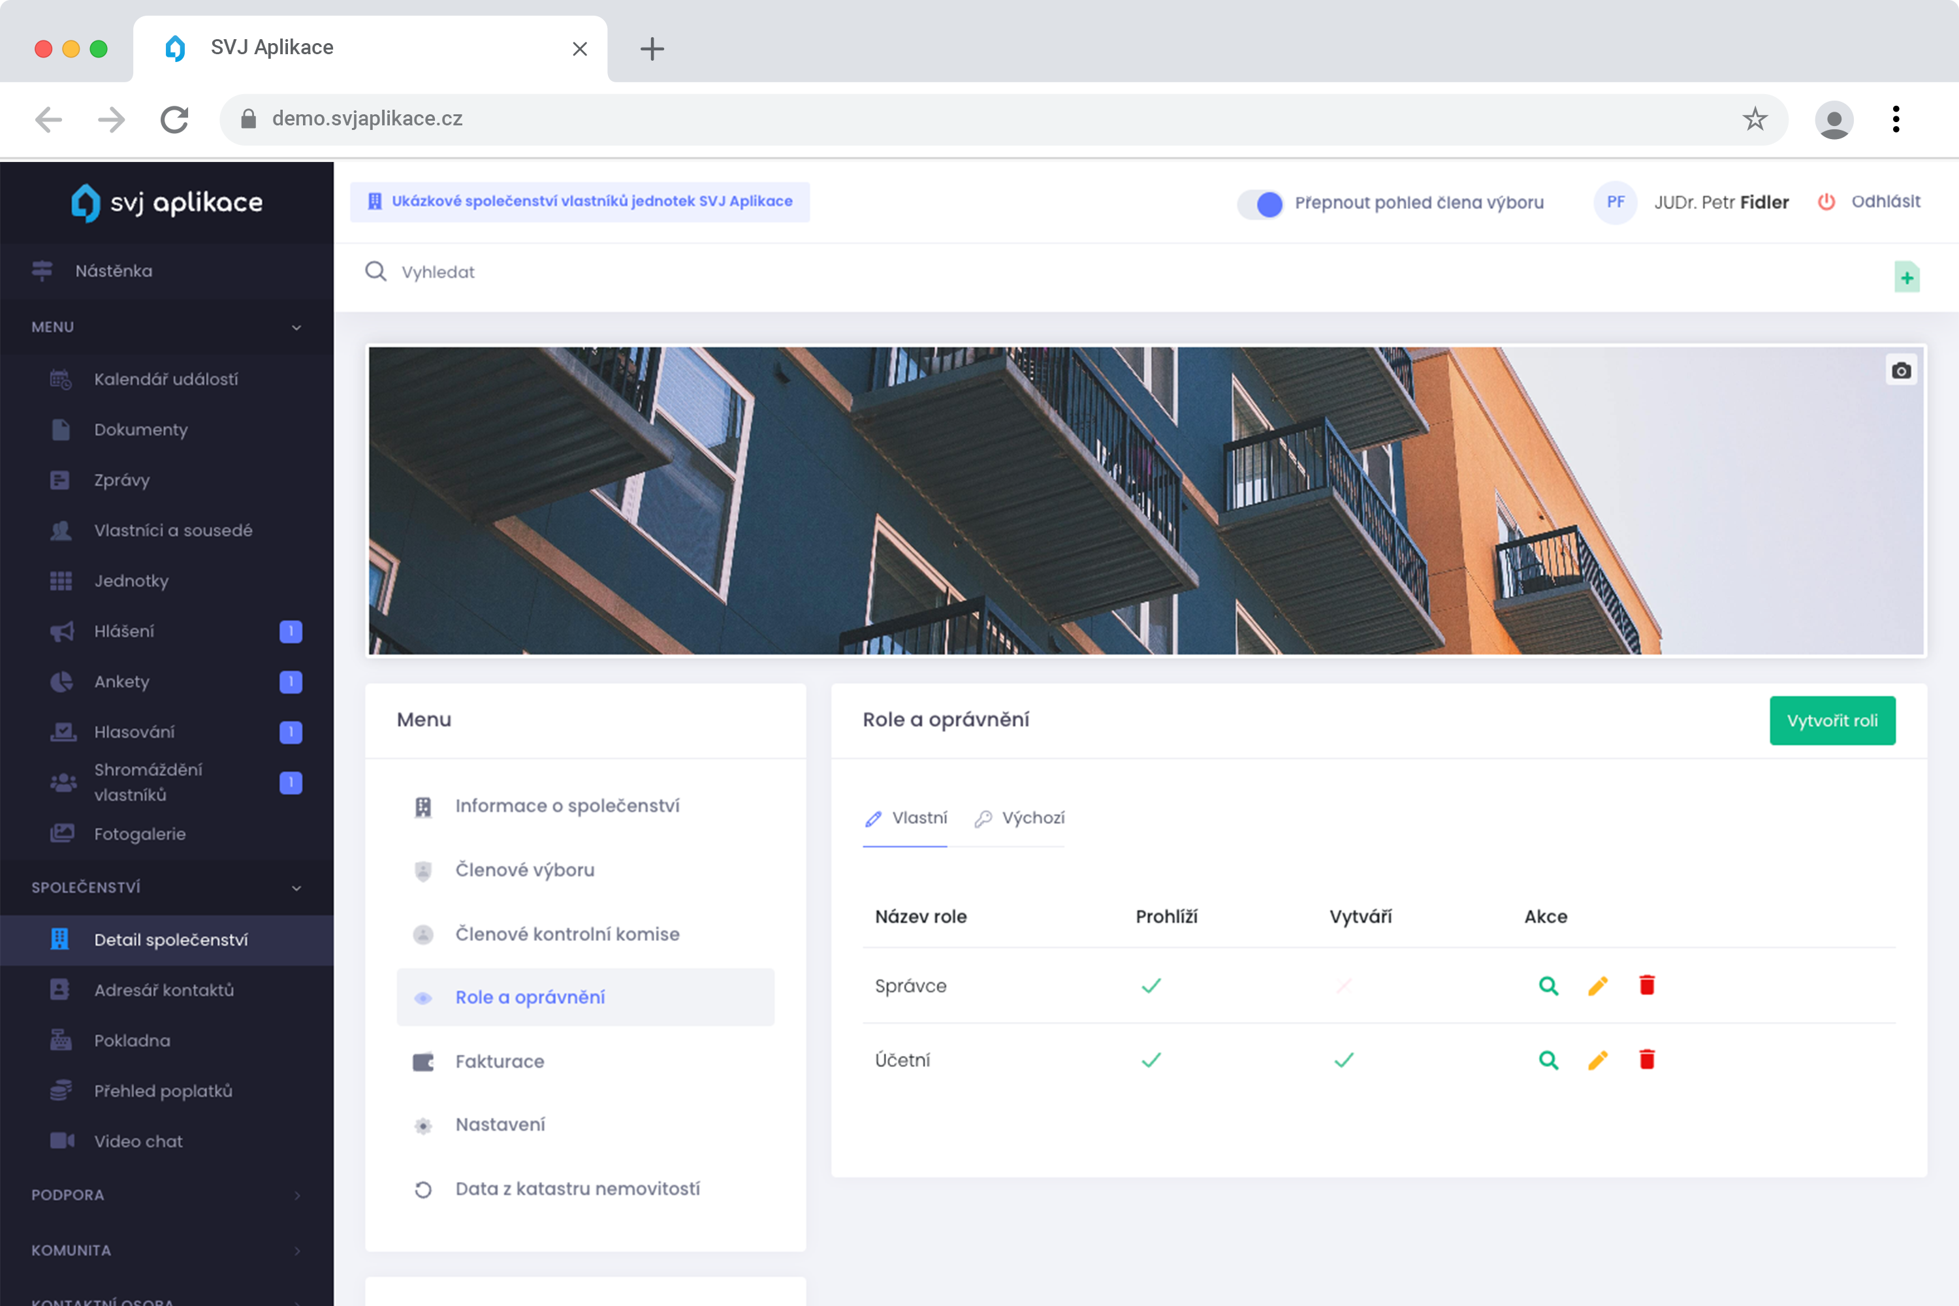
Task: Open the Ukázkové společenství vlastníků jednotek link
Action: (x=580, y=202)
